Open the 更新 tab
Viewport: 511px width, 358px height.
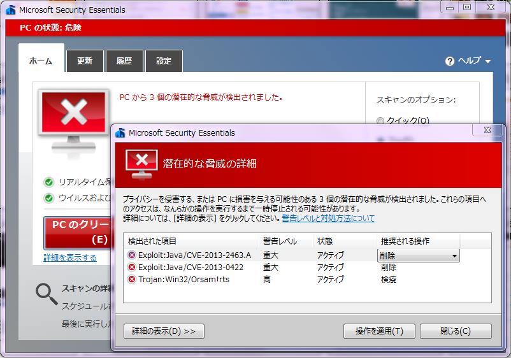[85, 61]
